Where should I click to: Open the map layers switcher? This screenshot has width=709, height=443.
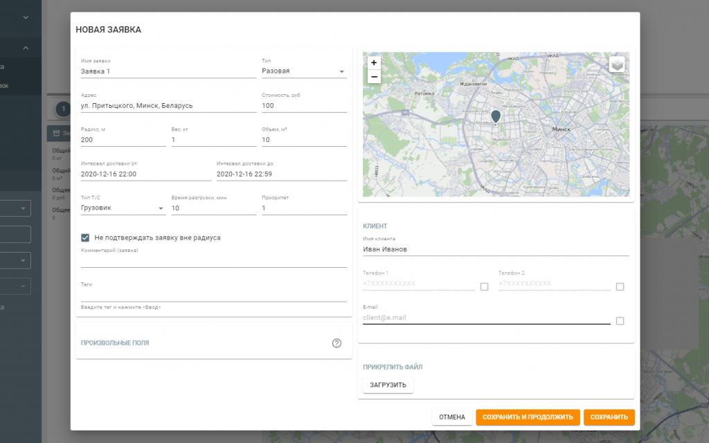pyautogui.click(x=618, y=64)
